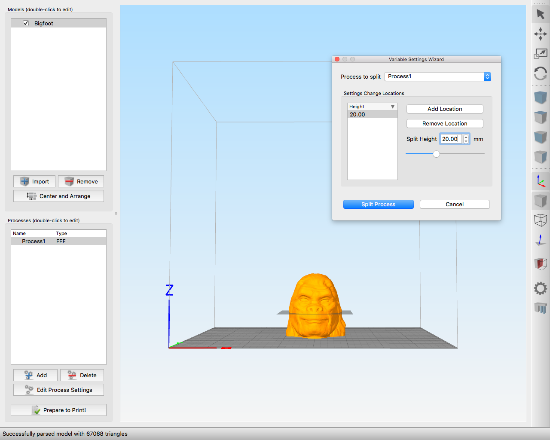Show model normals with blue arrow icon

(x=540, y=240)
